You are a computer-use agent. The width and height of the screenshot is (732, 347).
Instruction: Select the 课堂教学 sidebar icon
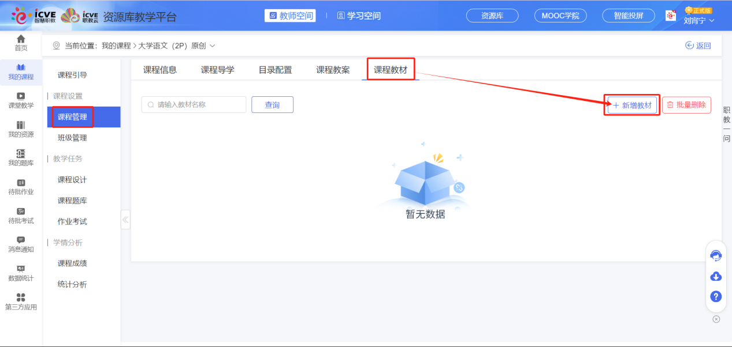click(21, 100)
